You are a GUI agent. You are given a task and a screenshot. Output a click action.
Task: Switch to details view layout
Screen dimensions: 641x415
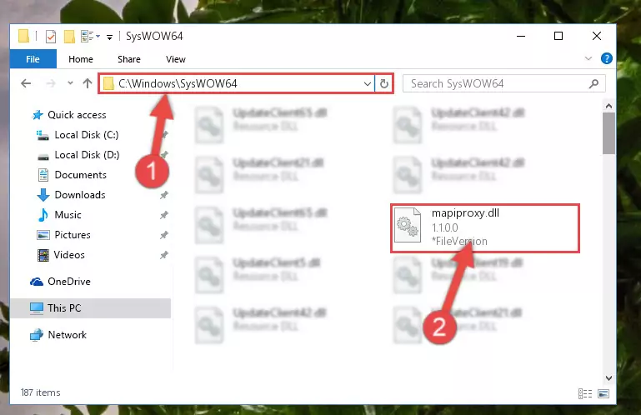point(585,393)
